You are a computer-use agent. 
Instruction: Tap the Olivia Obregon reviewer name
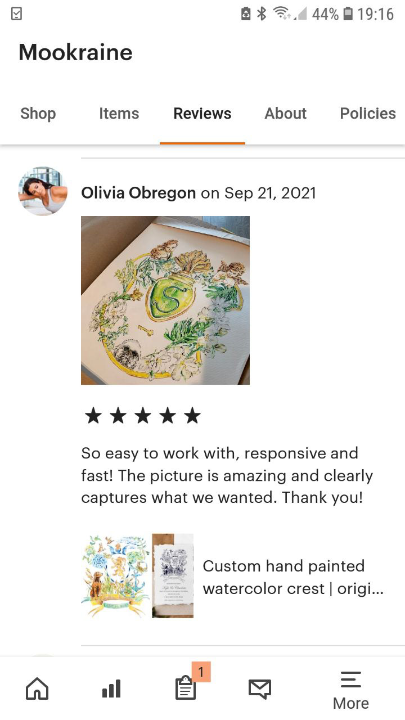point(138,193)
